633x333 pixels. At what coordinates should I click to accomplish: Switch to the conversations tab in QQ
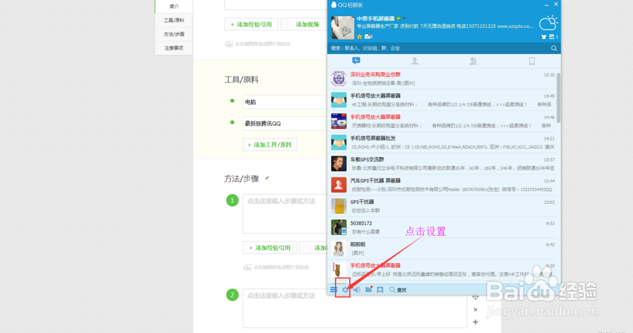point(356,61)
